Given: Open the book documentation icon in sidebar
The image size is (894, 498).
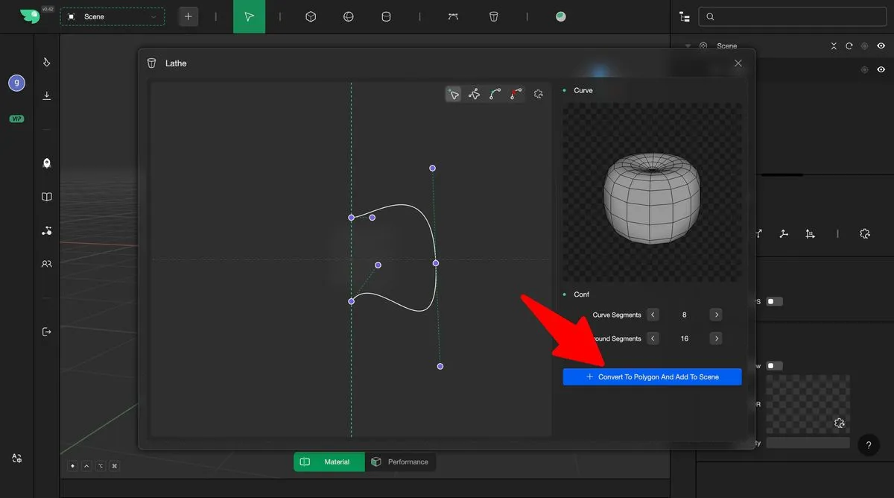Looking at the screenshot, I should pos(47,197).
